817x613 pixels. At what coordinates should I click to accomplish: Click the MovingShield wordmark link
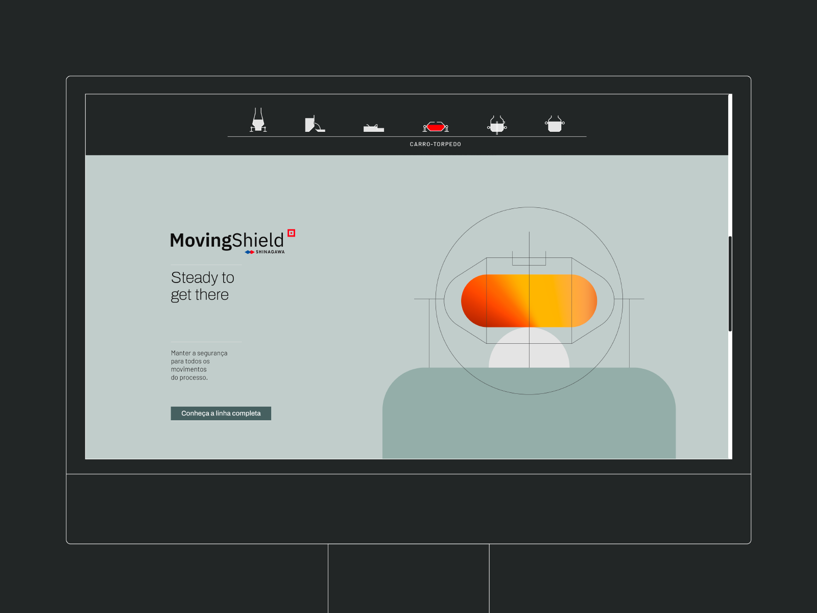click(x=227, y=240)
